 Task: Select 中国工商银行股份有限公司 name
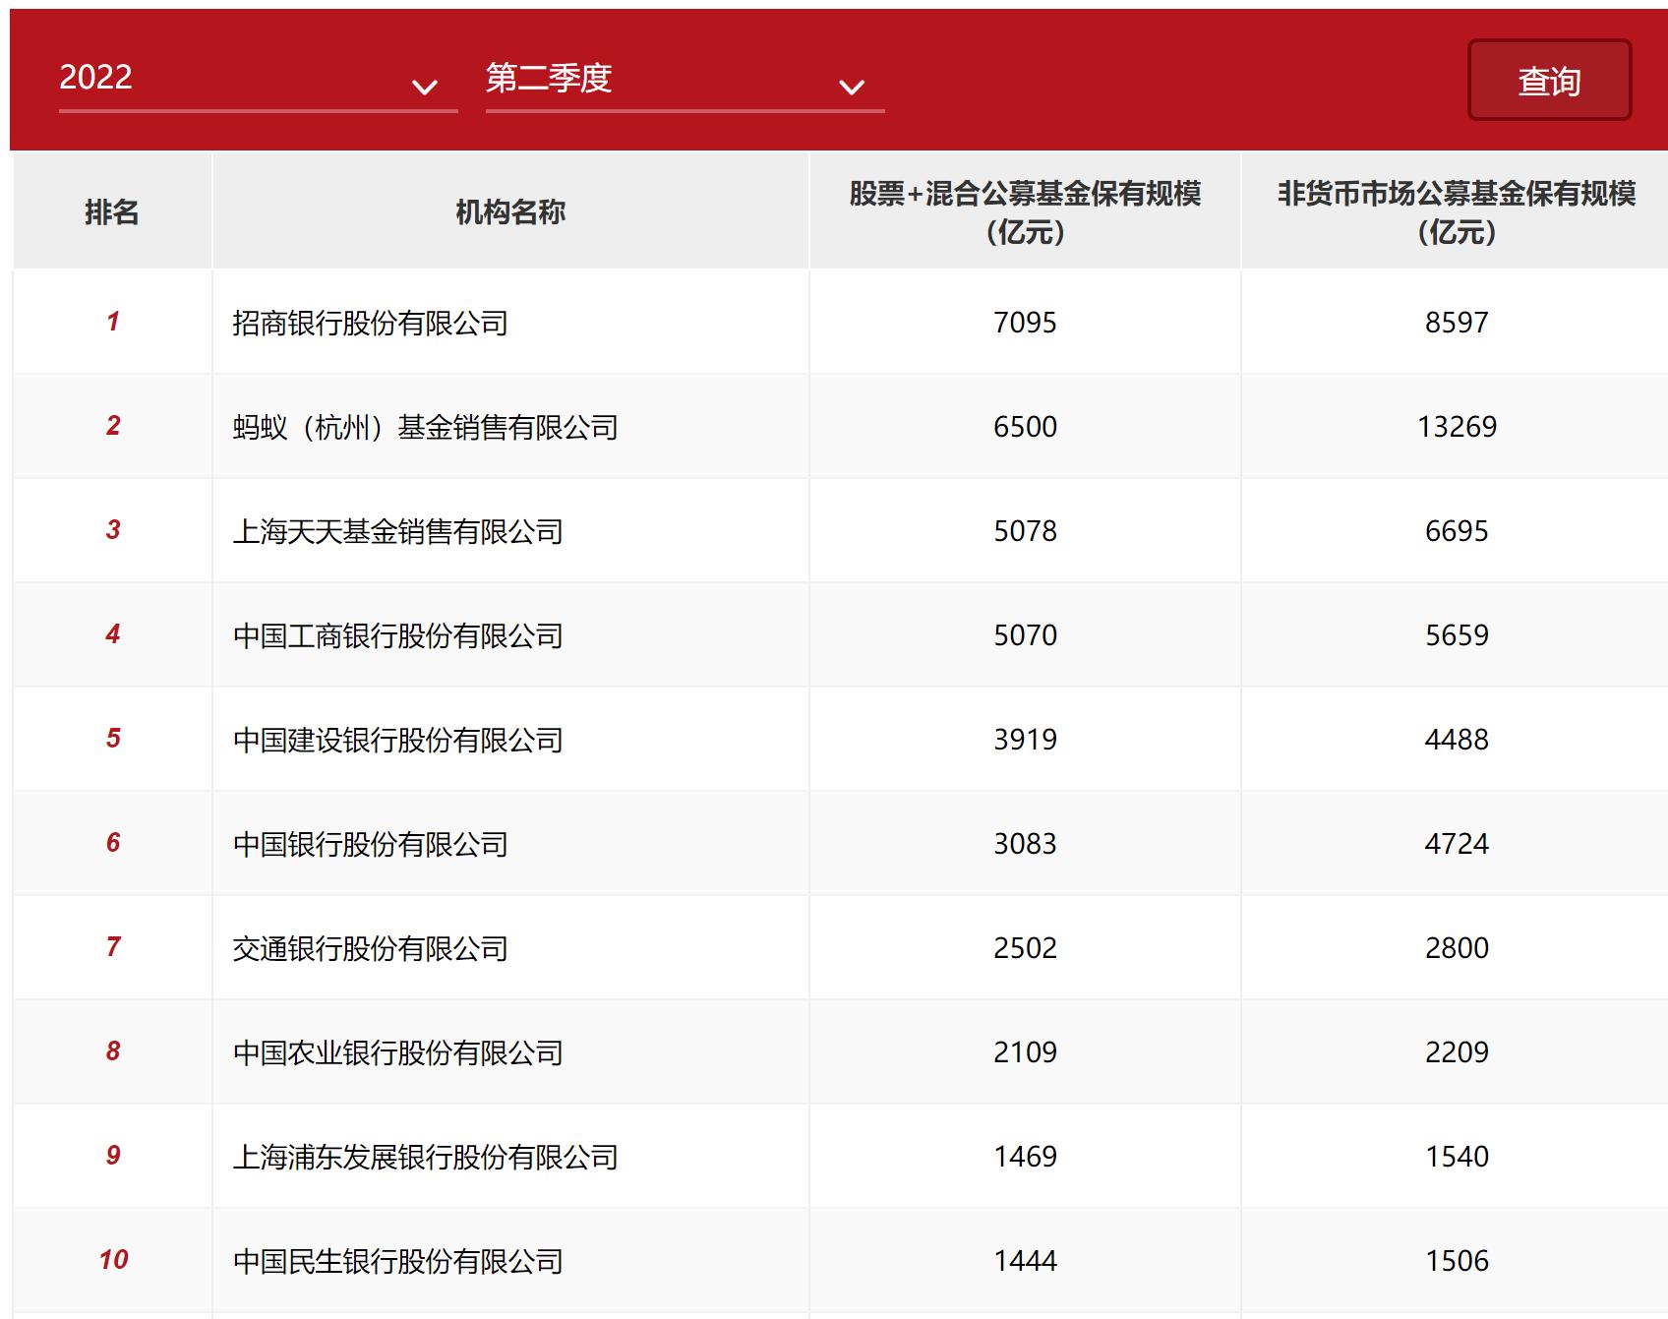(x=397, y=635)
